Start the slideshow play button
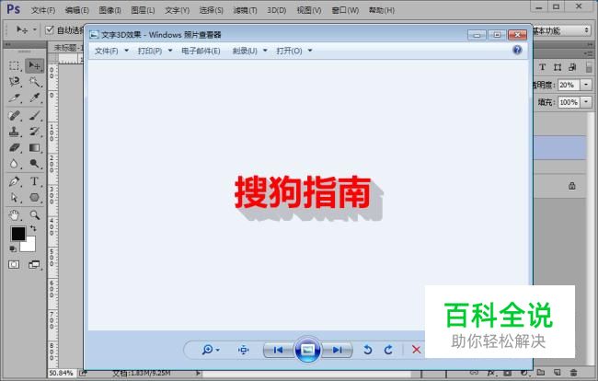 click(307, 350)
